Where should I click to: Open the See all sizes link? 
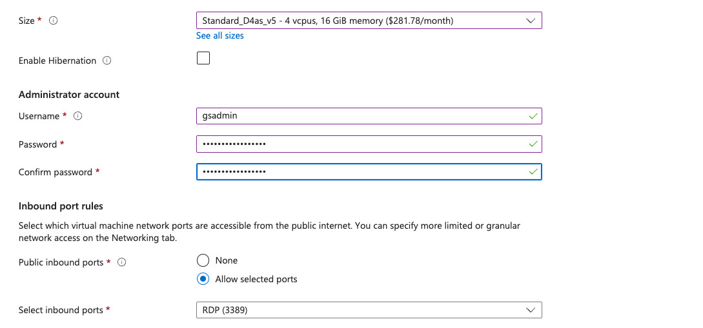pyautogui.click(x=220, y=35)
